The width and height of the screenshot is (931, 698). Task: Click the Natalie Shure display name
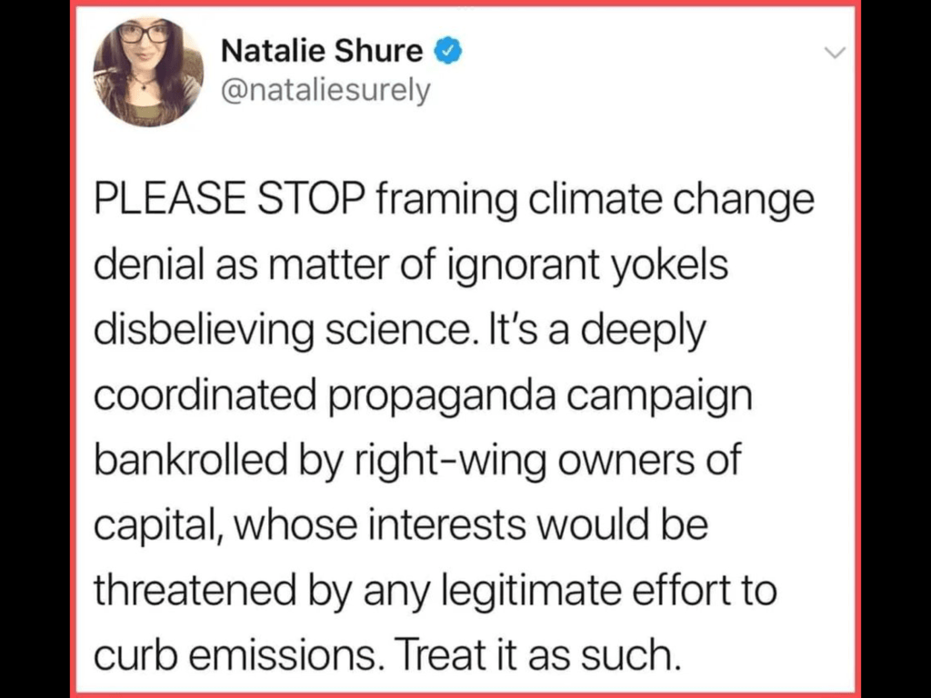click(322, 52)
